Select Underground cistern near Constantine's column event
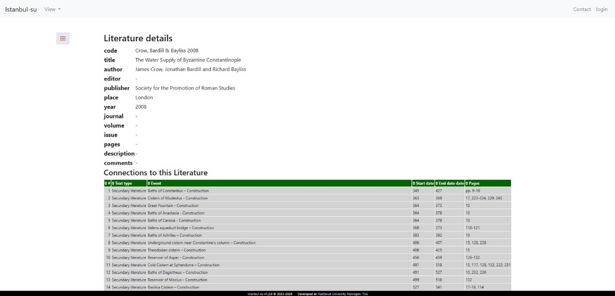Viewport: 615px width, 296px height. 201,243
